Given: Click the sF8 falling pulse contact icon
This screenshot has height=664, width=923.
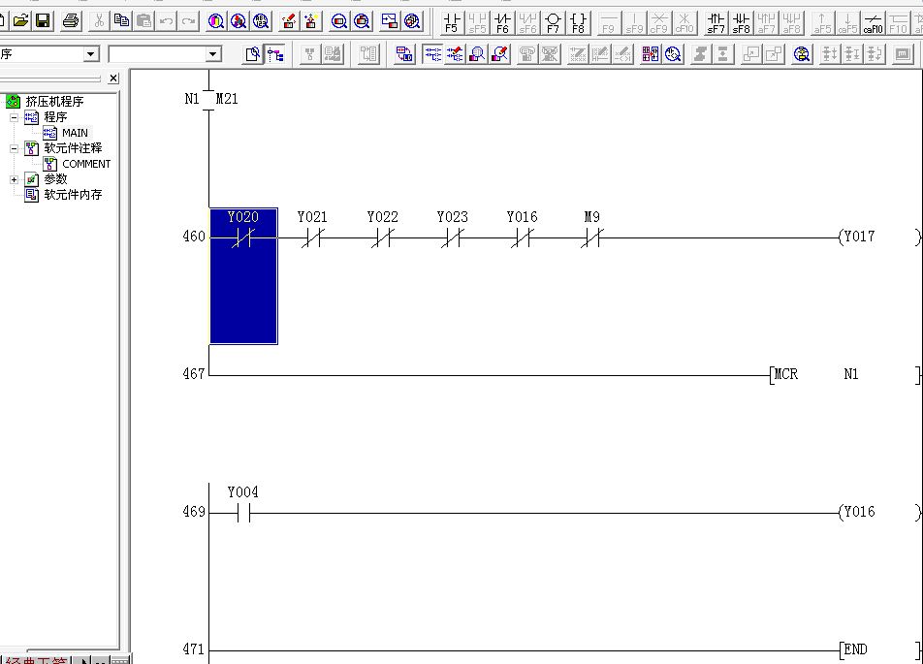Looking at the screenshot, I should pos(741,21).
